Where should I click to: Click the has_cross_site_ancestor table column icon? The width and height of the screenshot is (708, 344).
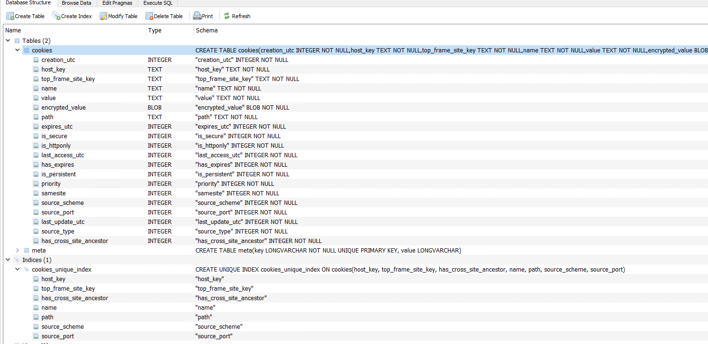[36, 241]
